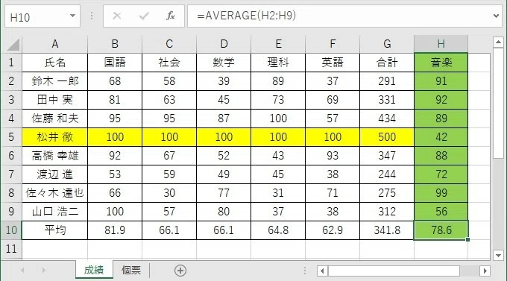
Task: Click the cancel (X) icon in formula bar
Action: point(117,16)
